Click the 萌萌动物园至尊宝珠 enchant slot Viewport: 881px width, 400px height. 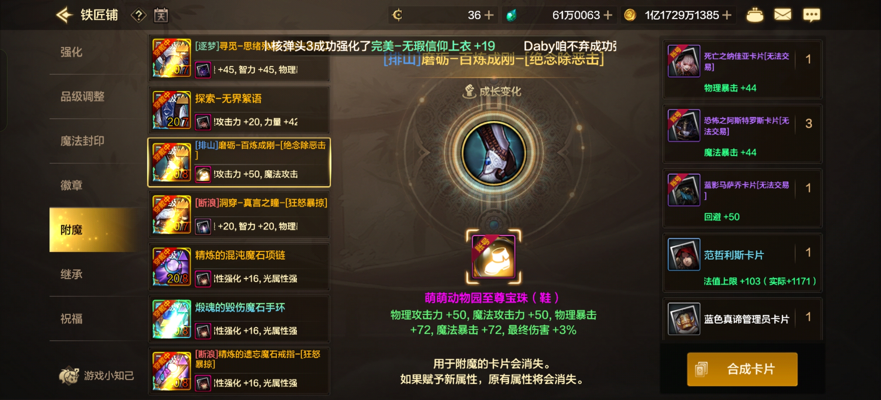[x=494, y=257]
